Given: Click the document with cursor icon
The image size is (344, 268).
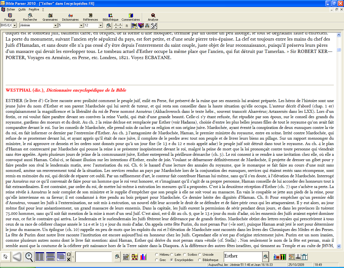Looking at the screenshot, I should (x=134, y=26).
